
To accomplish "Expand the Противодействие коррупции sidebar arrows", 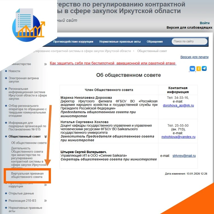I will coord(46,185).
